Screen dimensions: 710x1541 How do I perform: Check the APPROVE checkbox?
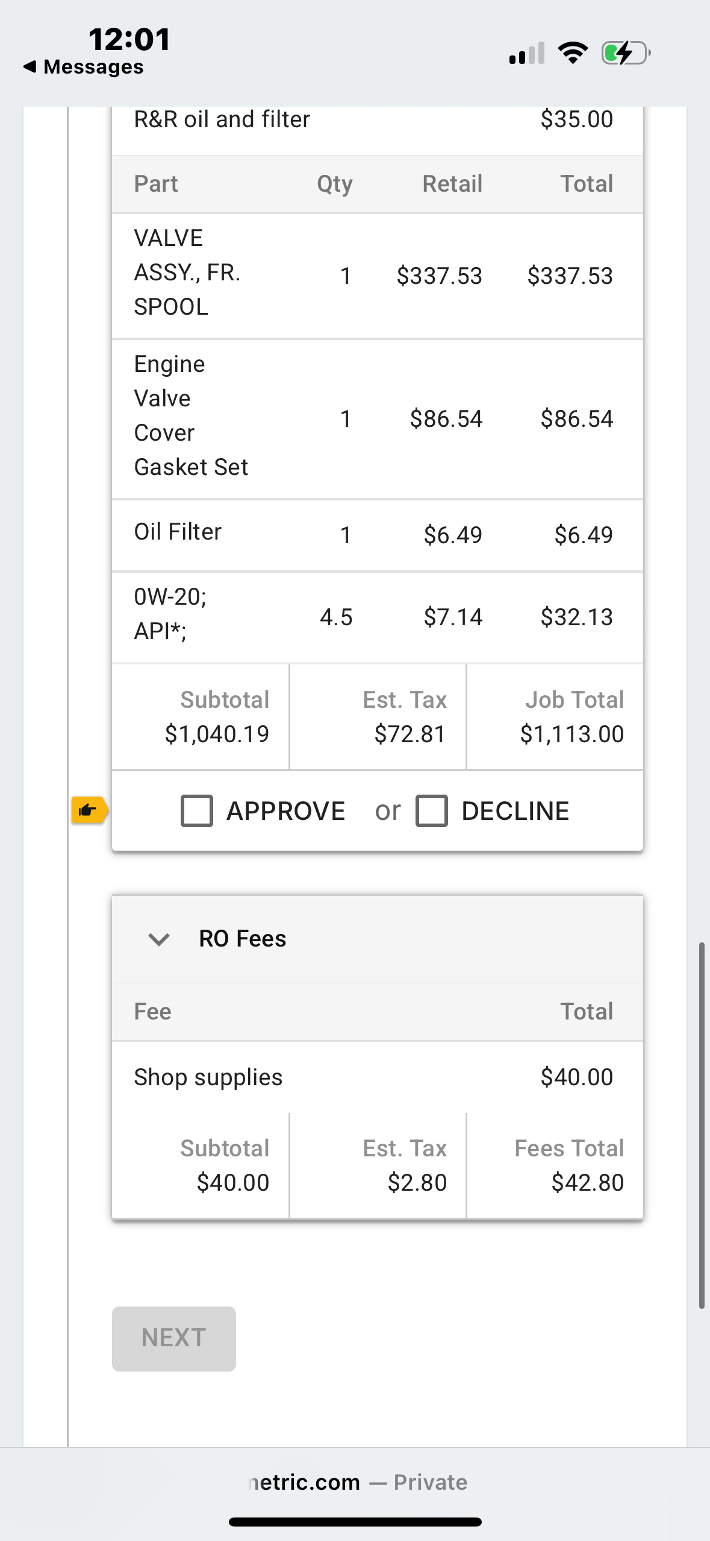pos(197,810)
